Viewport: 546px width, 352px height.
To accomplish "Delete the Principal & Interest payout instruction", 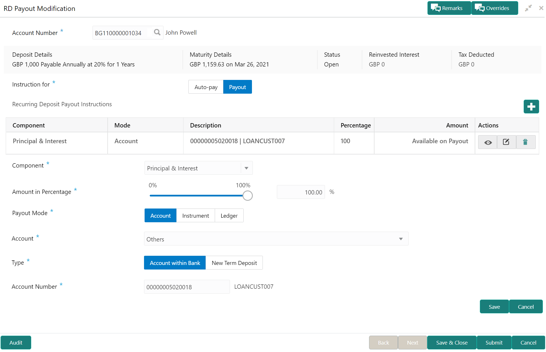I will 525,142.
